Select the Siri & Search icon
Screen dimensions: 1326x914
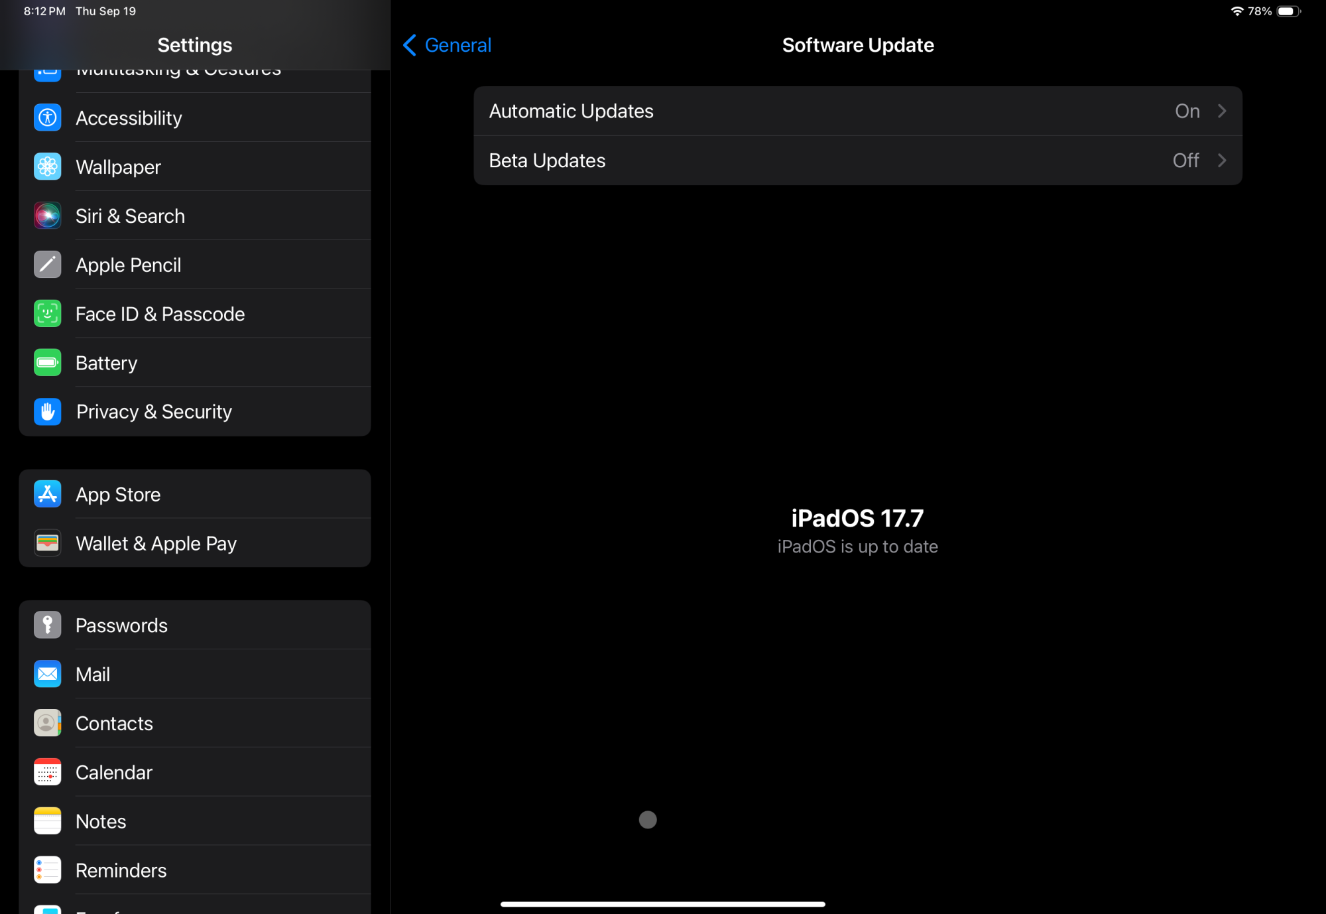click(47, 216)
